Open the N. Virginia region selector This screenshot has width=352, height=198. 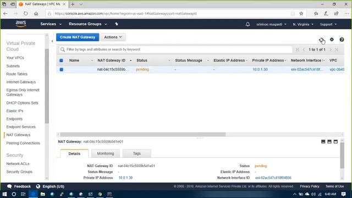point(303,24)
